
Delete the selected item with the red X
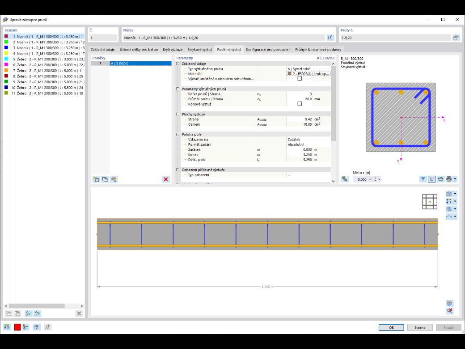click(166, 179)
